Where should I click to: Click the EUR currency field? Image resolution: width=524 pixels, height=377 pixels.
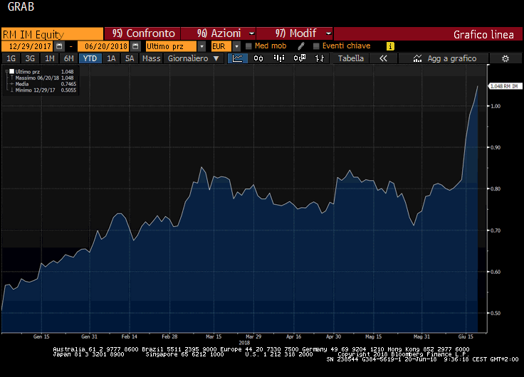point(221,46)
